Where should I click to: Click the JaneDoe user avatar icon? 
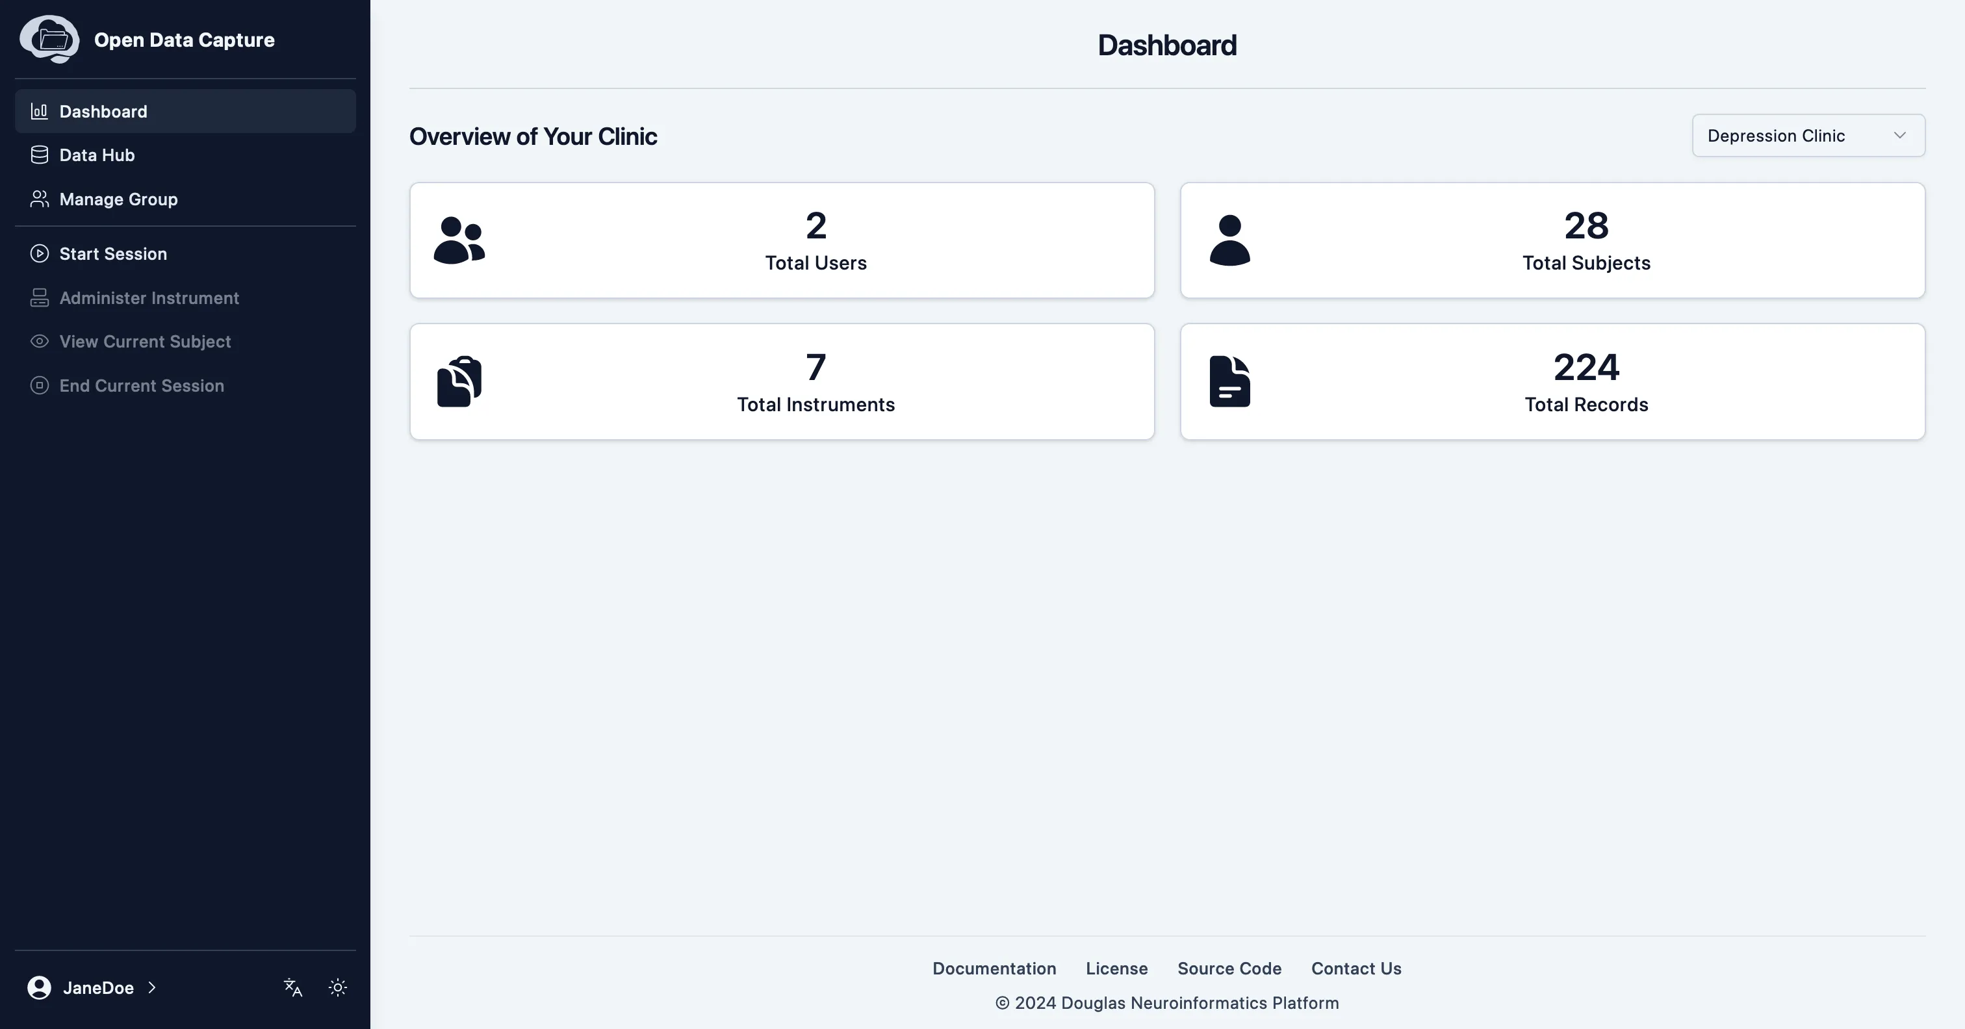[x=39, y=988]
